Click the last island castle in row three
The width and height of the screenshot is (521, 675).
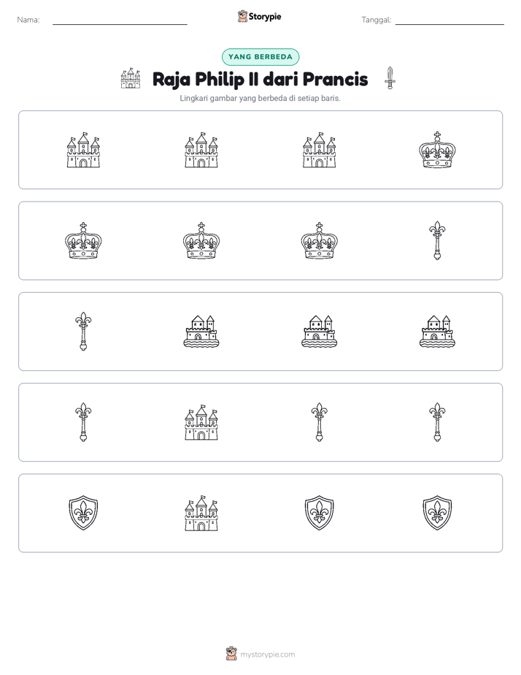point(437,332)
